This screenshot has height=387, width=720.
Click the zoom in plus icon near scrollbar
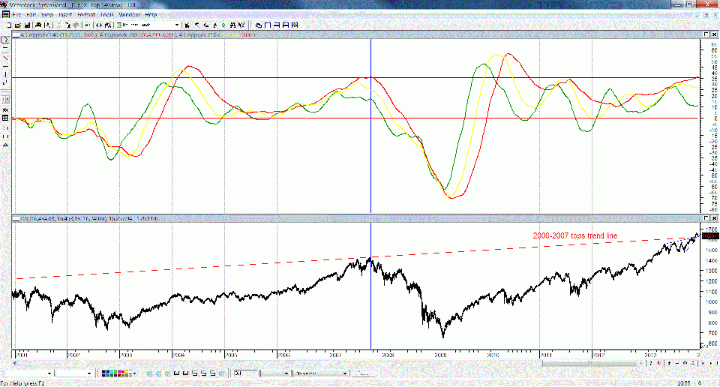[x=669, y=363]
